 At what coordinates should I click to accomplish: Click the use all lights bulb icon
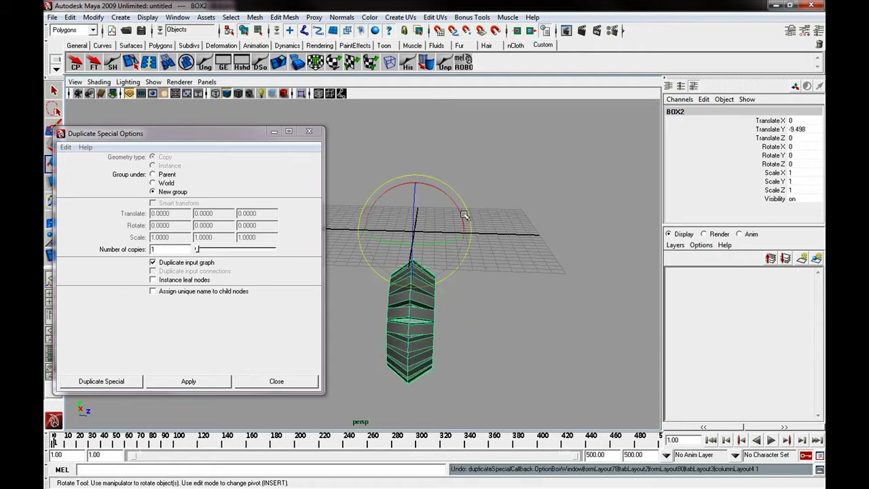tap(261, 94)
